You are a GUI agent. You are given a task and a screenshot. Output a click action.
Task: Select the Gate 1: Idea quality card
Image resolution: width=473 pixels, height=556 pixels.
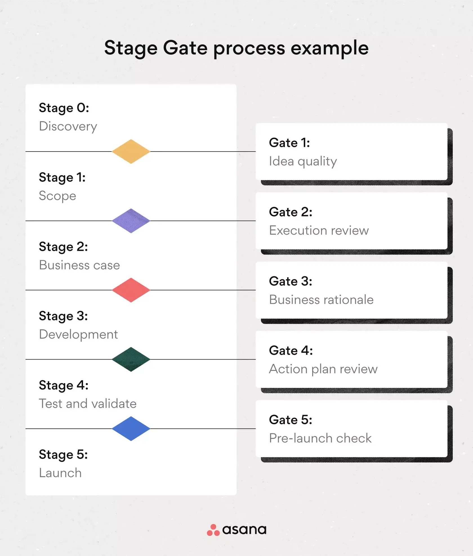(x=351, y=151)
